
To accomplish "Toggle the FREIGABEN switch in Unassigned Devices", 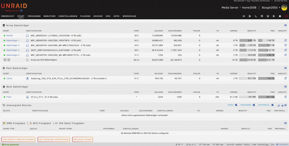I will click(x=255, y=105).
